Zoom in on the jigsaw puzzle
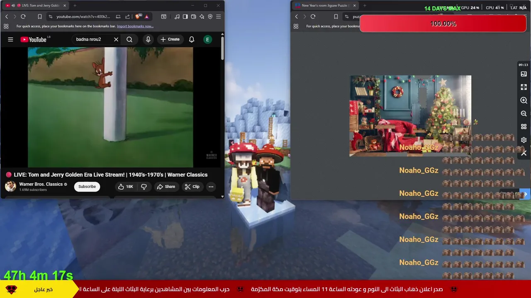531x298 pixels. click(x=524, y=101)
